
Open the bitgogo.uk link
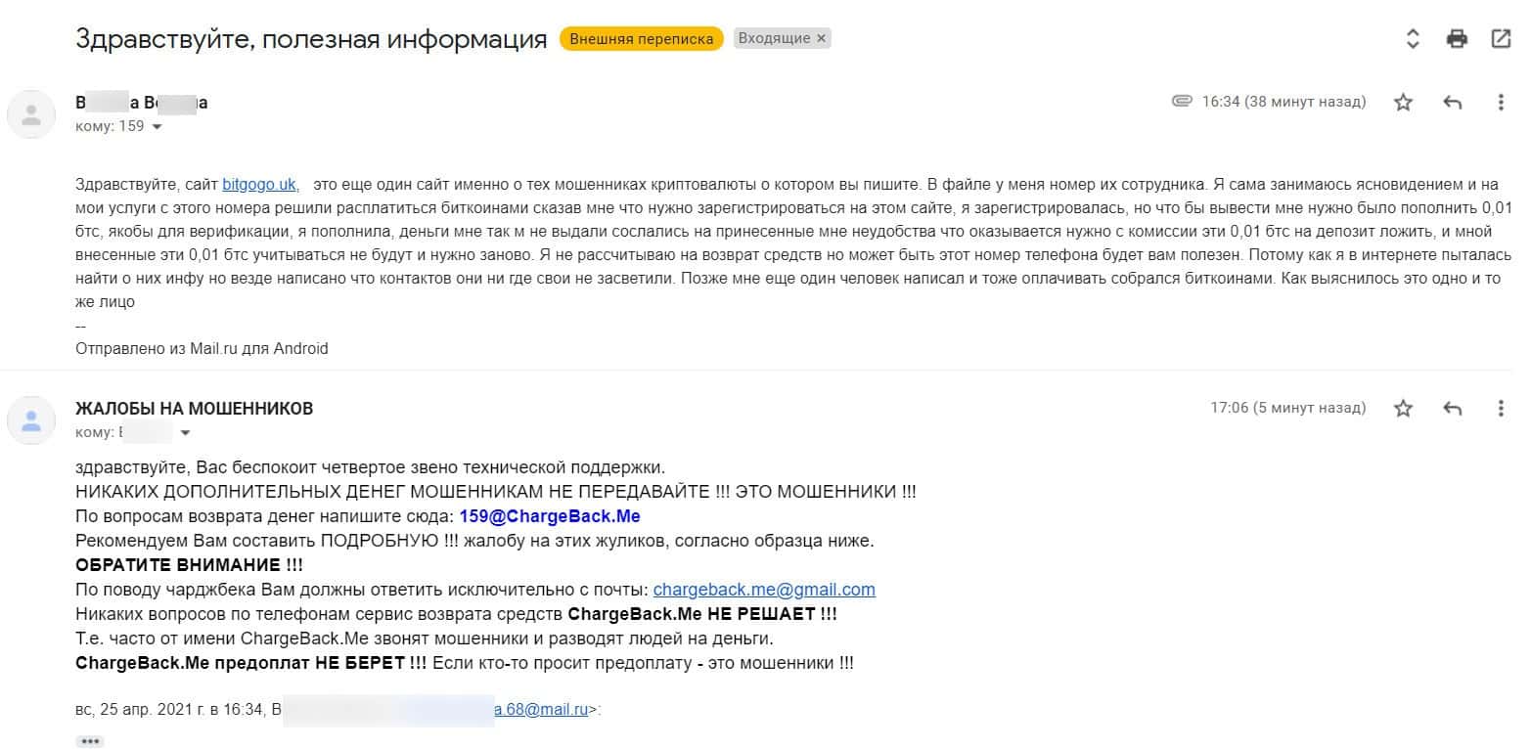[x=259, y=184]
